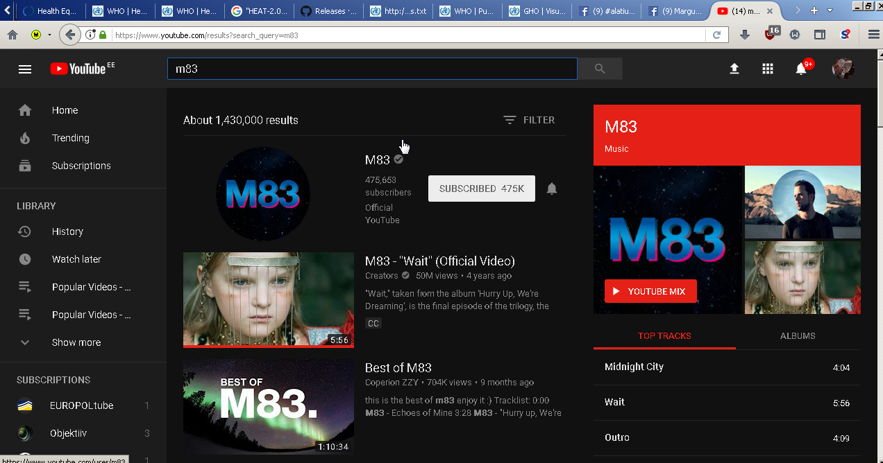This screenshot has height=463, width=883.
Task: Reload the page from address bar
Action: pos(716,35)
